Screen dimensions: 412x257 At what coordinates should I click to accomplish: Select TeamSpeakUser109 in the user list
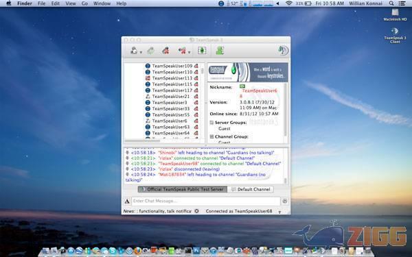[172, 66]
